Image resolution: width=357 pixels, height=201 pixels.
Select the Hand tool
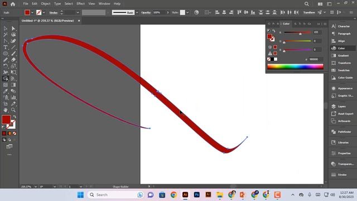6,110
